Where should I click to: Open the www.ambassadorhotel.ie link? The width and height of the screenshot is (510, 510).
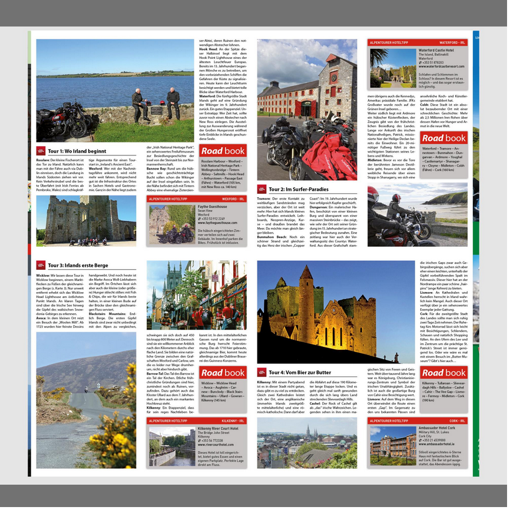point(439,445)
